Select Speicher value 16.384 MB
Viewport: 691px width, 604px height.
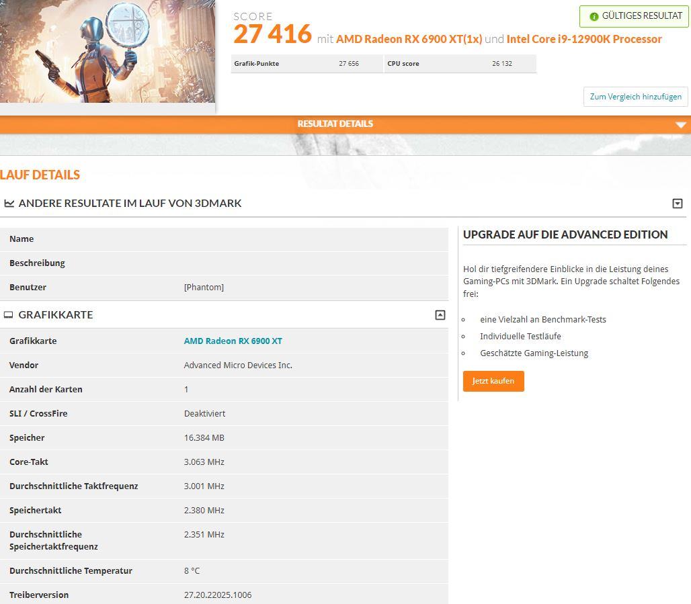(x=204, y=438)
